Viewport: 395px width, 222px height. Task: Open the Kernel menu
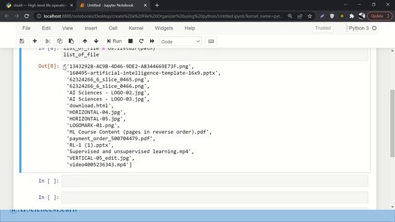[136, 28]
